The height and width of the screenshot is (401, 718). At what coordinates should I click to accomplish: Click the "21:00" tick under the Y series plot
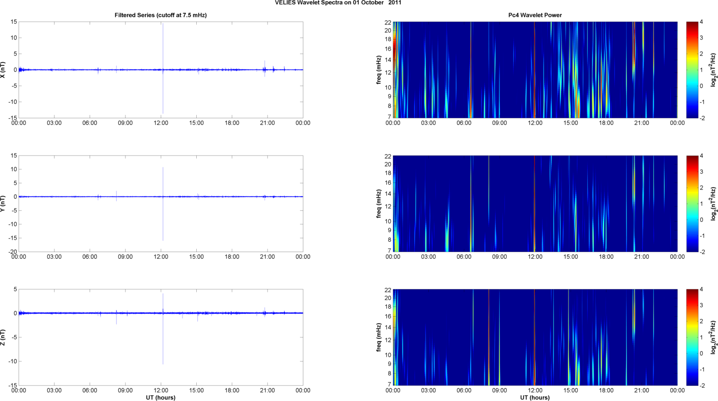tap(267, 257)
